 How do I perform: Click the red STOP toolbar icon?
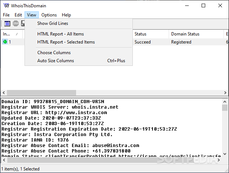tap(16, 23)
